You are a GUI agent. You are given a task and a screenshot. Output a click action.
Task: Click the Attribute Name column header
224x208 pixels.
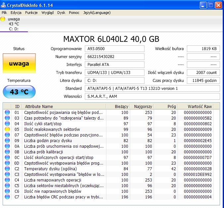click(64, 107)
